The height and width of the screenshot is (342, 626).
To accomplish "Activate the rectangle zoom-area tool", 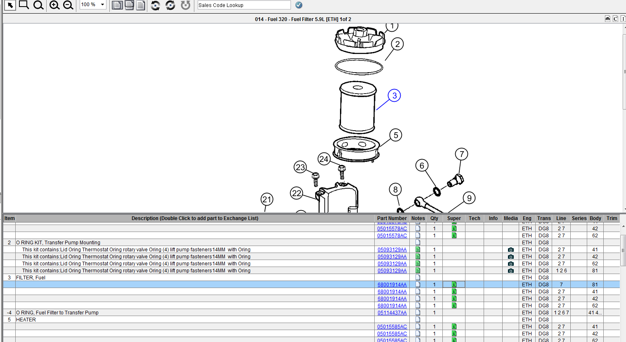I will tap(24, 5).
